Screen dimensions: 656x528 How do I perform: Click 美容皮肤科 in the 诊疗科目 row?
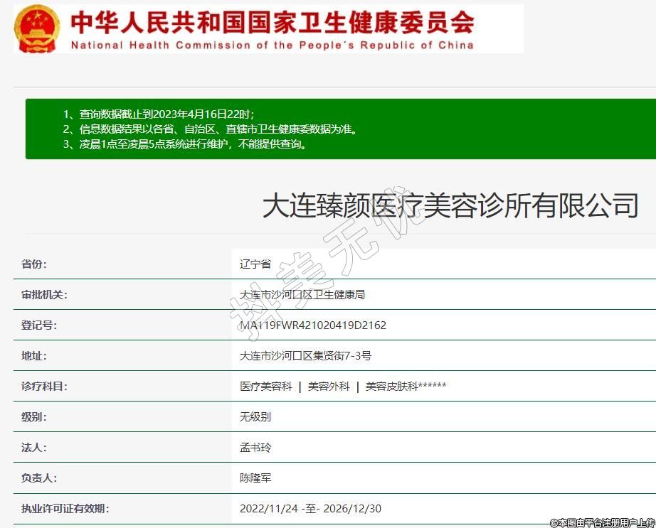(x=391, y=387)
